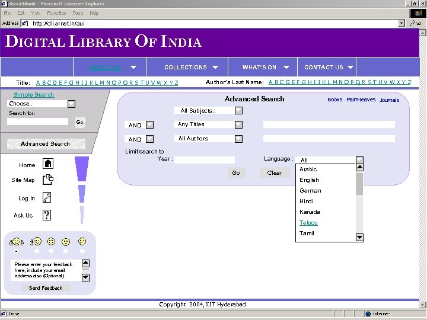Choose English in the language list
Screen dimensions: 427x320
[x=309, y=180]
